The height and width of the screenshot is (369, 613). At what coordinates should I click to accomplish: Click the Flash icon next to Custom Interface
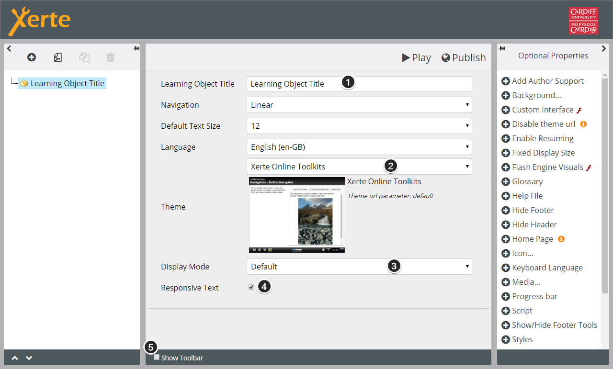tap(579, 110)
